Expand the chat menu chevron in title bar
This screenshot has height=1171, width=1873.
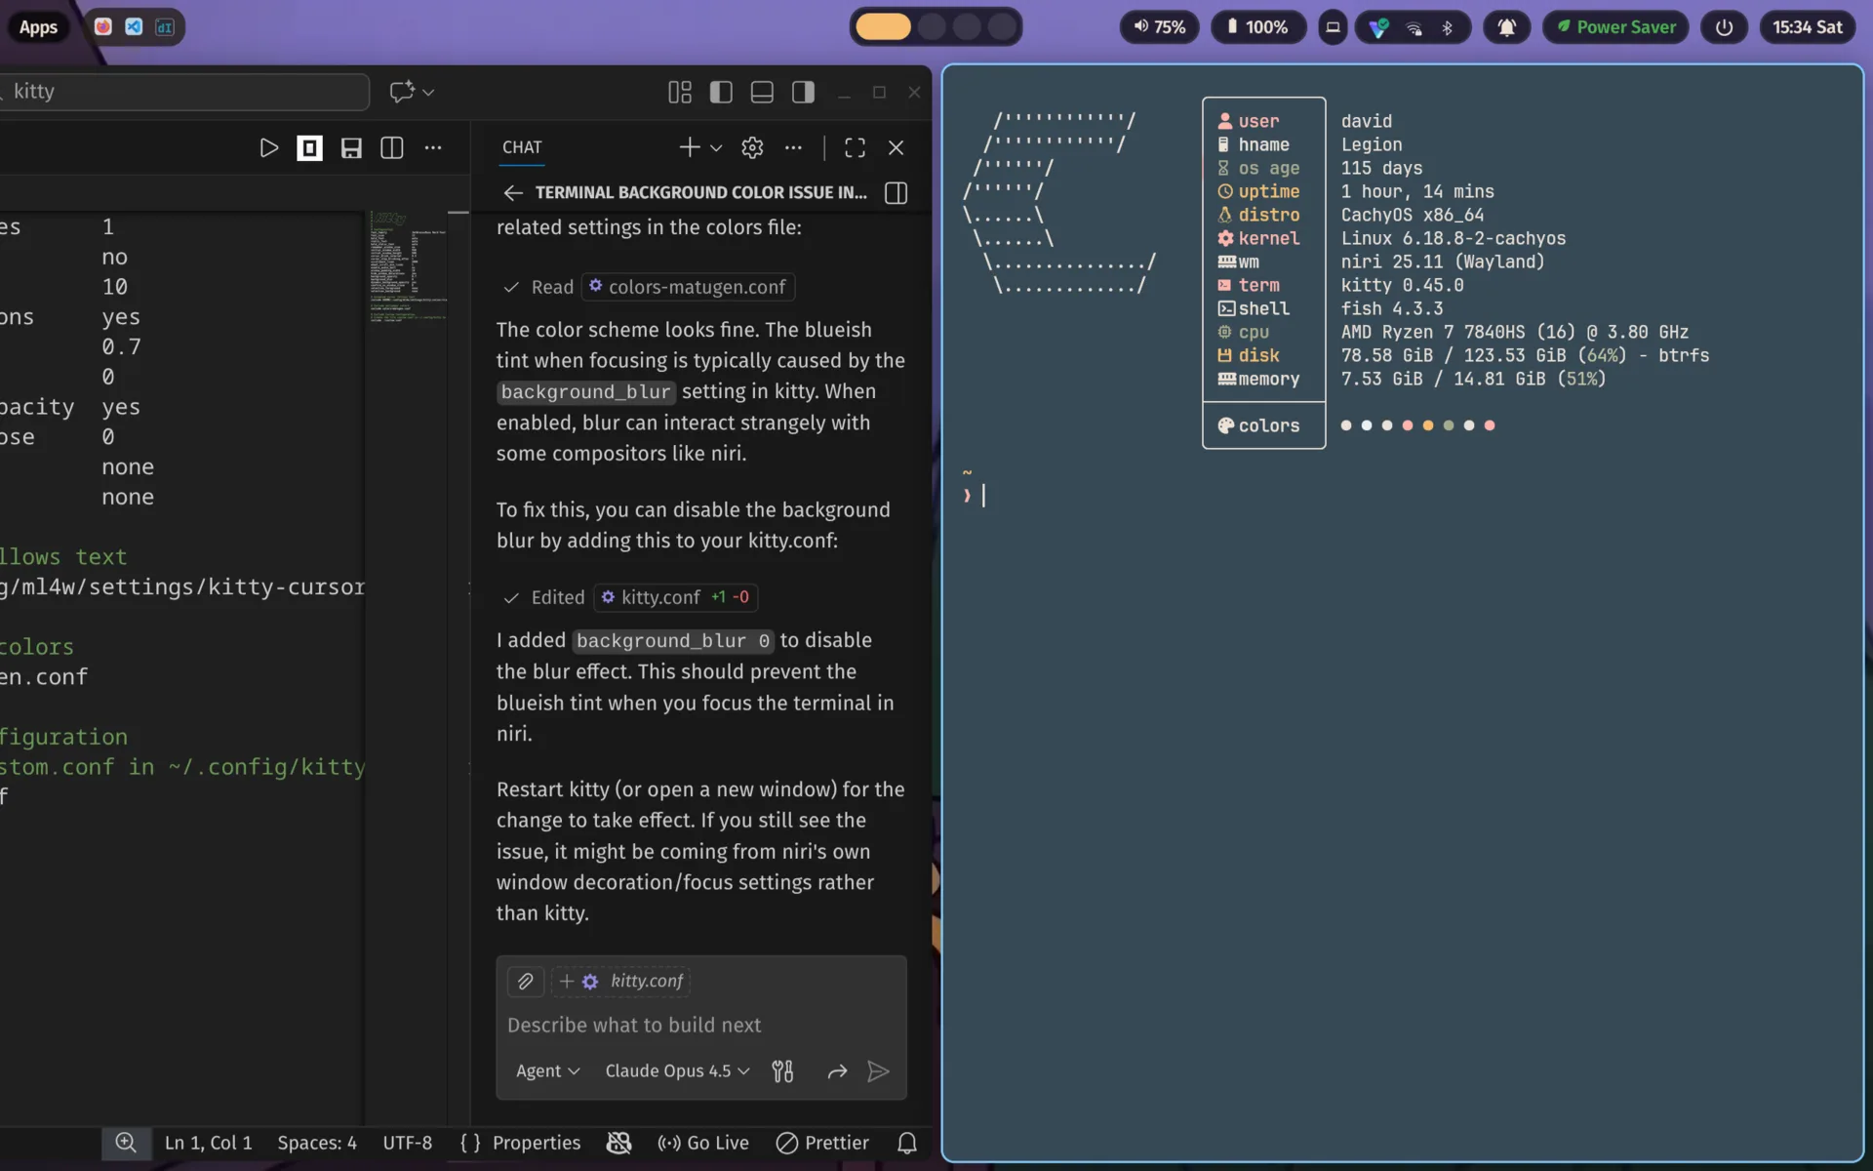(428, 92)
